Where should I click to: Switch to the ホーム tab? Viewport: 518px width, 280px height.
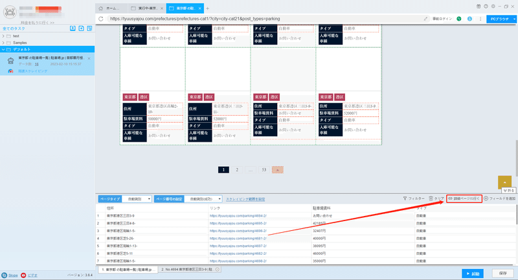(x=111, y=8)
